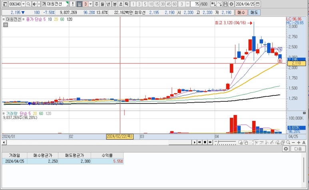Click the stock code 006340 input field
This screenshot has width=309, height=190.
click(15, 4)
